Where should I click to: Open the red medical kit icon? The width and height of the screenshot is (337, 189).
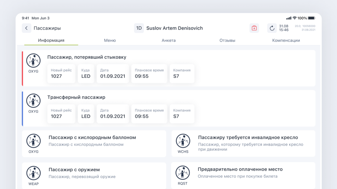254,28
